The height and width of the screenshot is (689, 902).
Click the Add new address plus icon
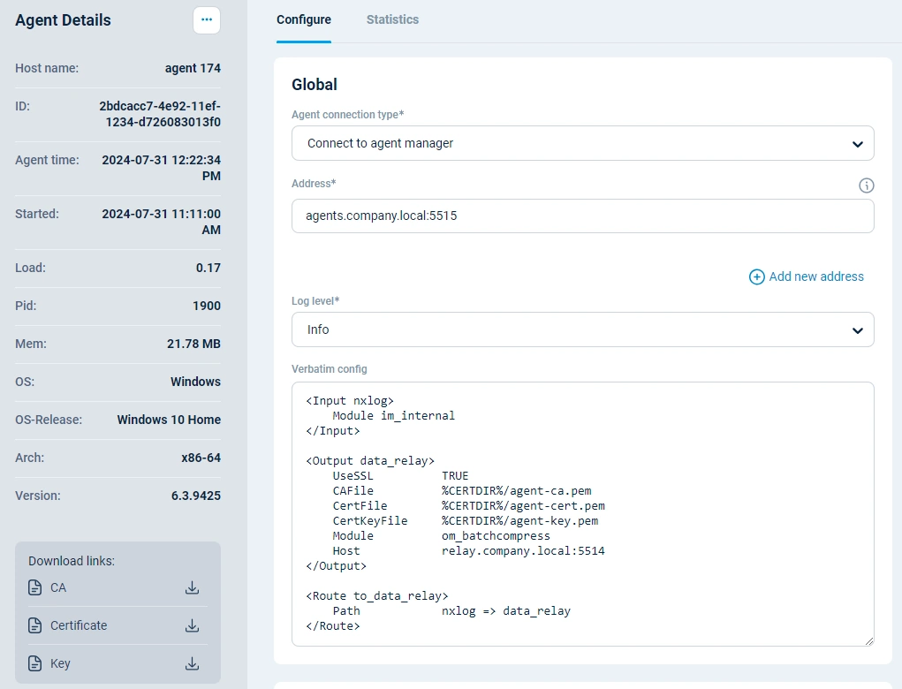pyautogui.click(x=757, y=276)
